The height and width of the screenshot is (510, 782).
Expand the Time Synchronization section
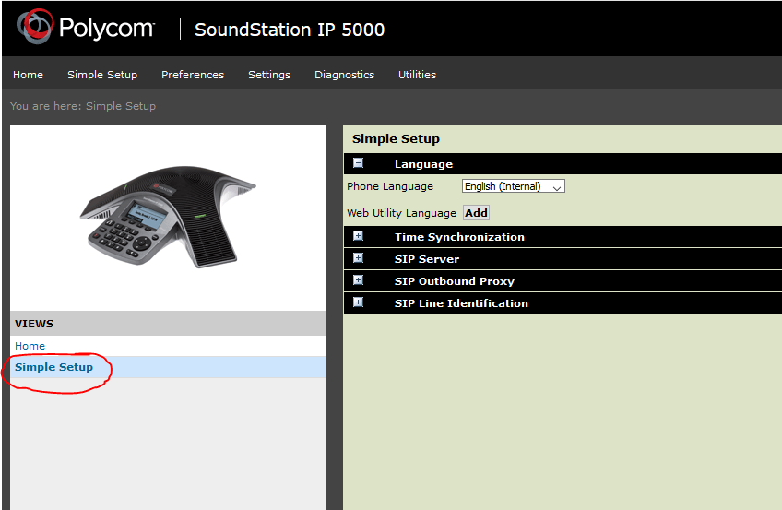(x=358, y=236)
